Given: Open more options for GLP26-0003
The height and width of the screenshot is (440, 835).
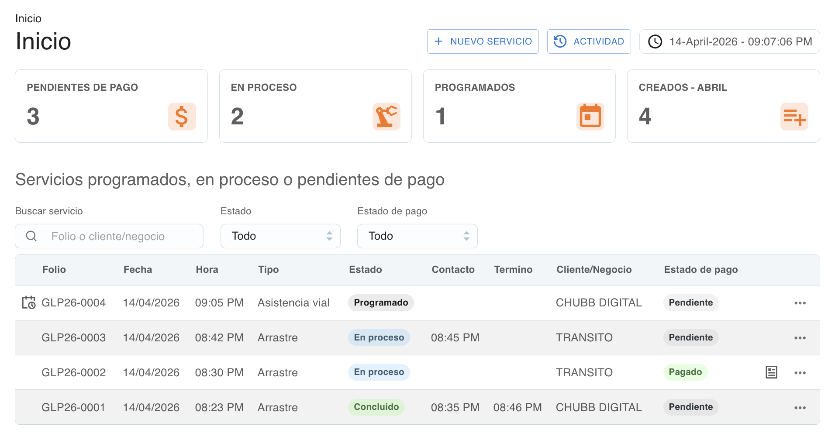Looking at the screenshot, I should (x=800, y=338).
